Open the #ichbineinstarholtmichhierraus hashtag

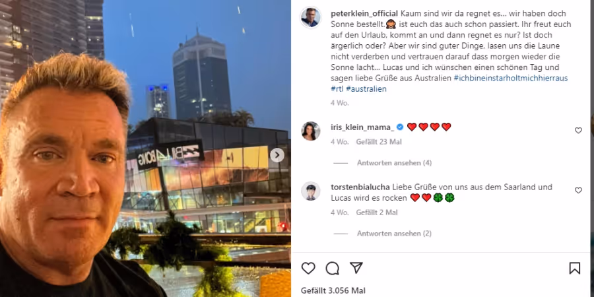(510, 79)
